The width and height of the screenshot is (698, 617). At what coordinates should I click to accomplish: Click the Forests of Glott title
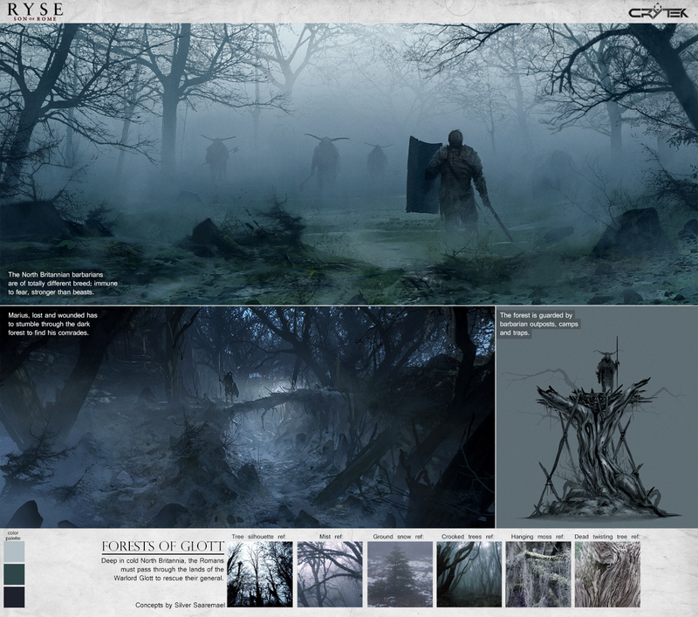click(x=163, y=546)
